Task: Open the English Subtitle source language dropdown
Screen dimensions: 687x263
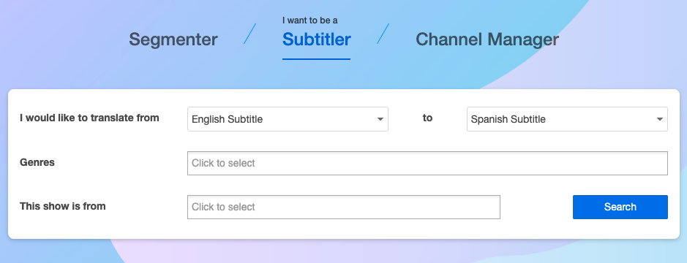Action: click(x=288, y=119)
